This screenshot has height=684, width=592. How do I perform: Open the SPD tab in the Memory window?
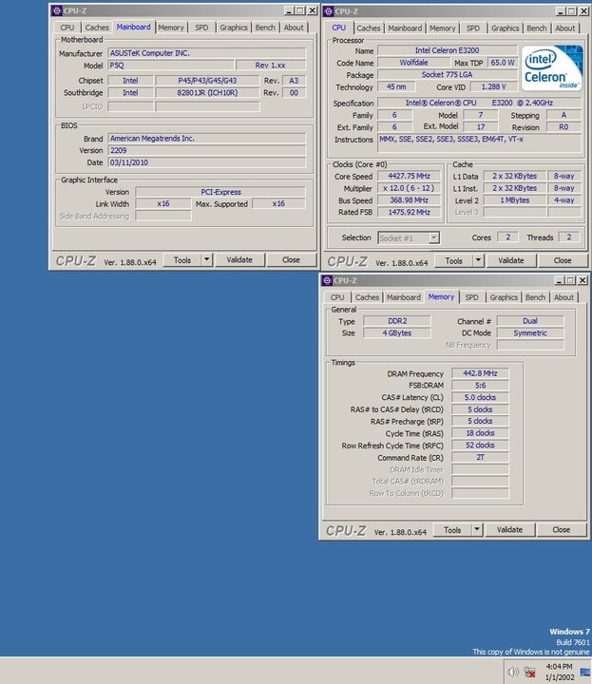471,297
